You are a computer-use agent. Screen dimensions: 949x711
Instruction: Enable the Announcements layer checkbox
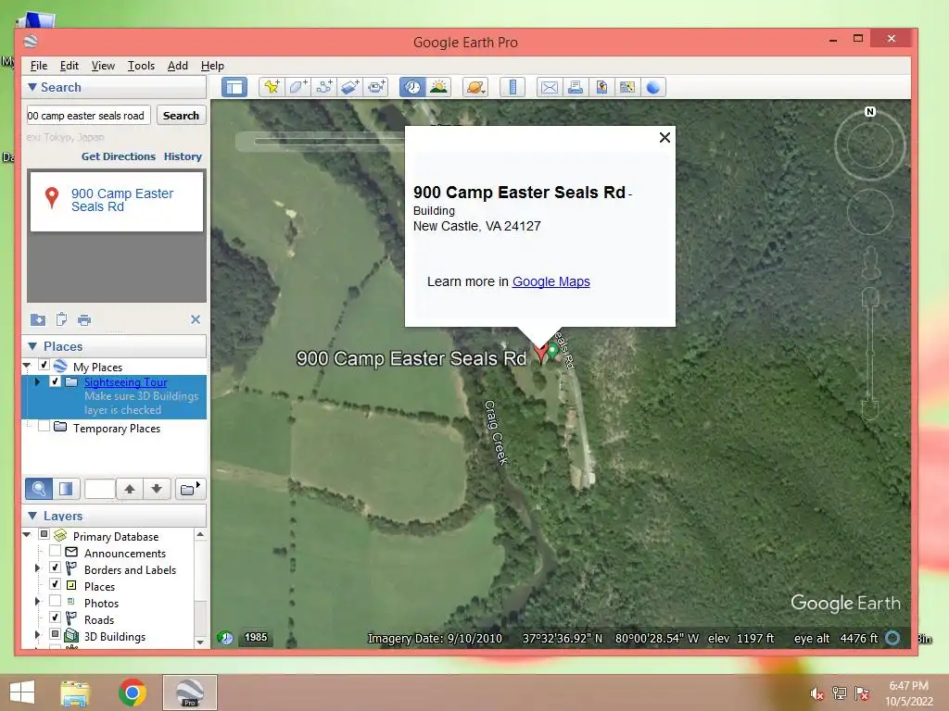tap(55, 551)
